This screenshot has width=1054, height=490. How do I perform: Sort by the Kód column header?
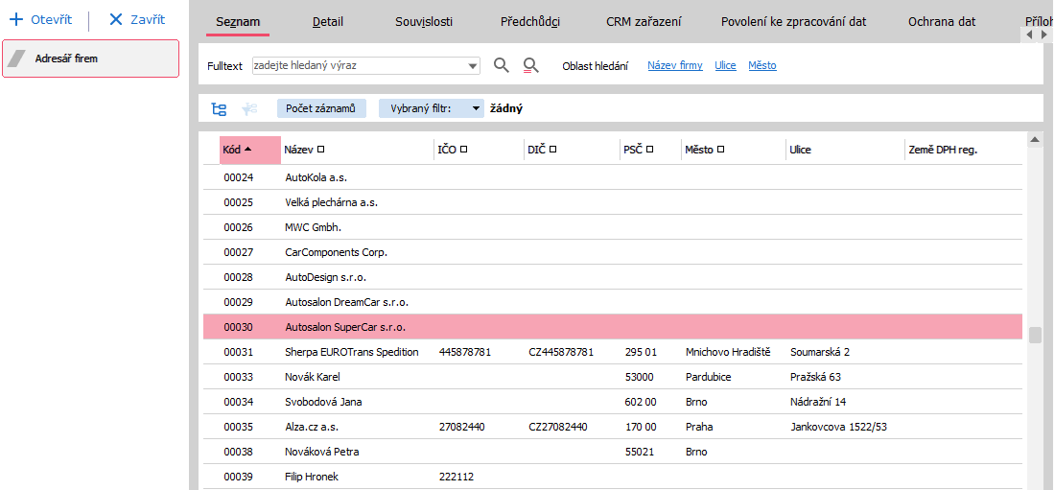(238, 150)
